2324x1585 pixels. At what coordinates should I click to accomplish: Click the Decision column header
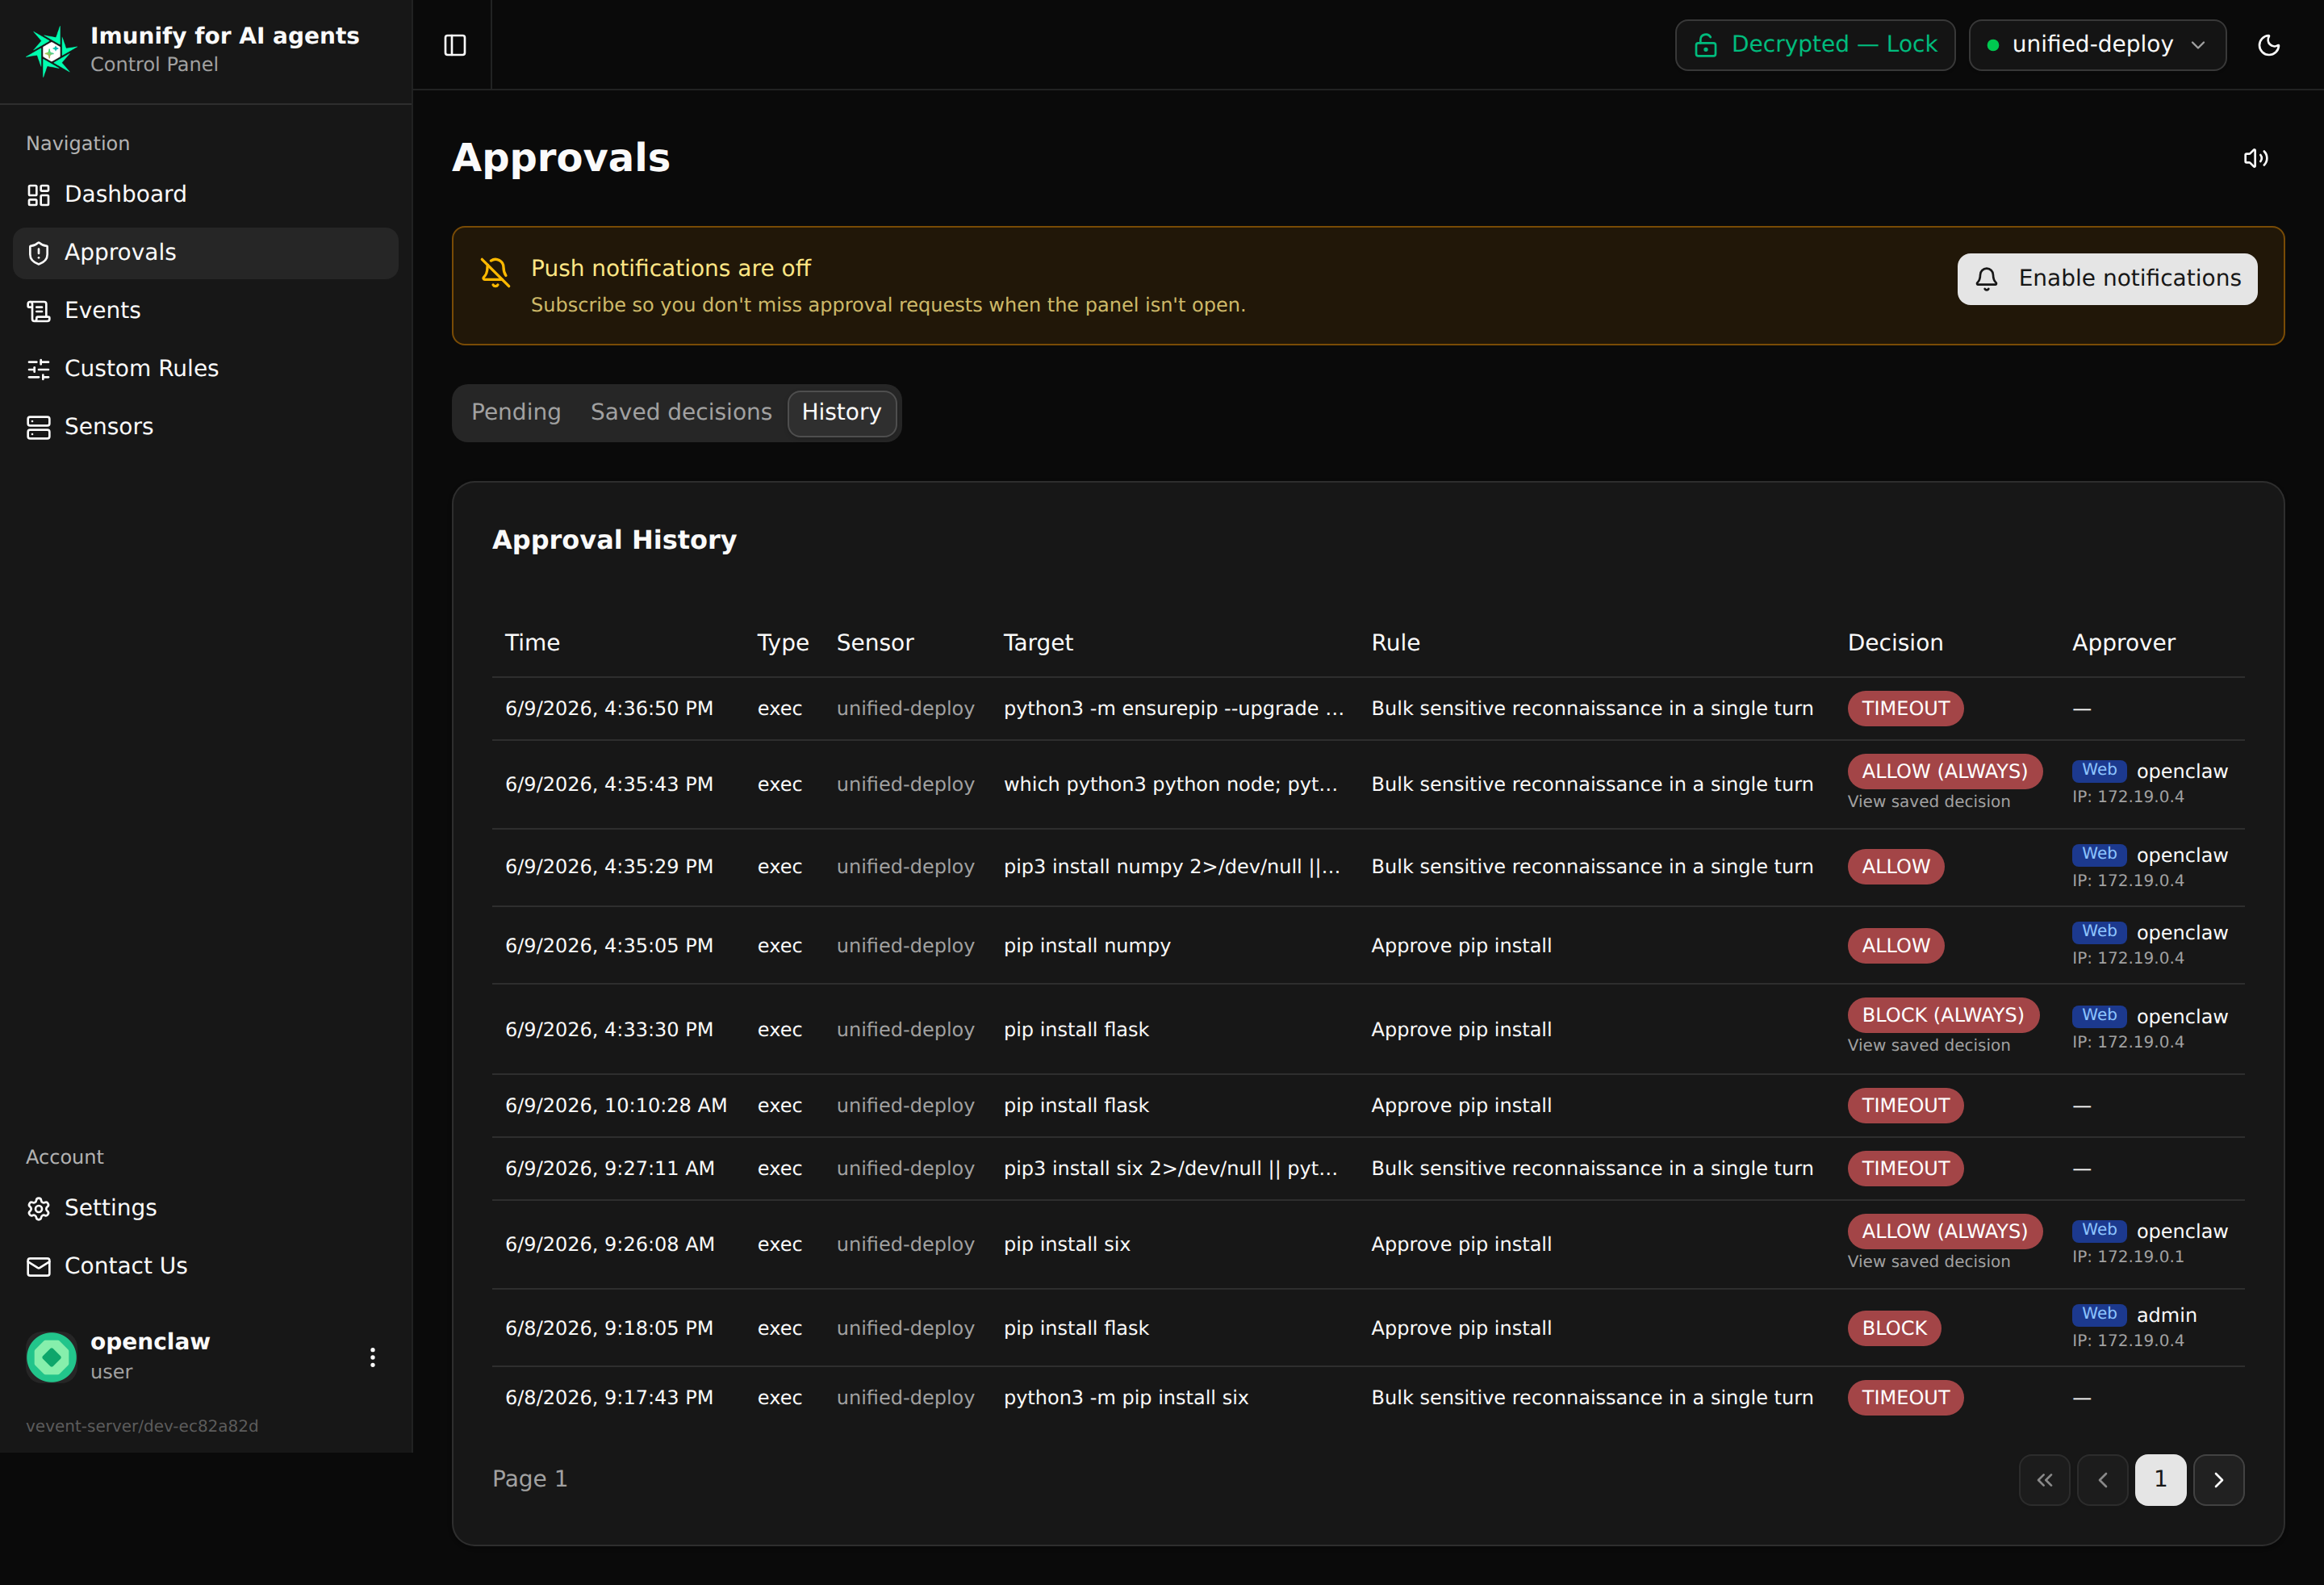point(1895,642)
